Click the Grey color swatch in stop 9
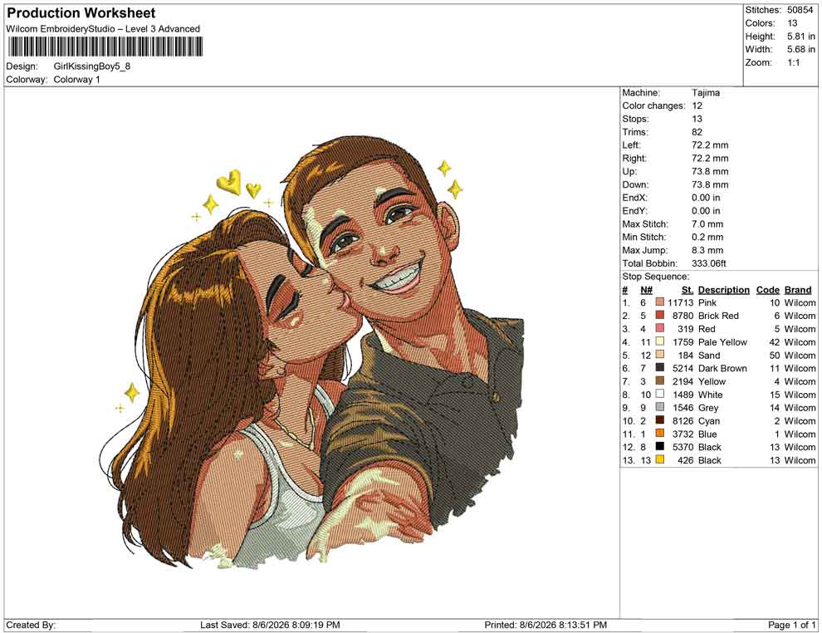Viewport: 822px width, 633px height. point(660,407)
